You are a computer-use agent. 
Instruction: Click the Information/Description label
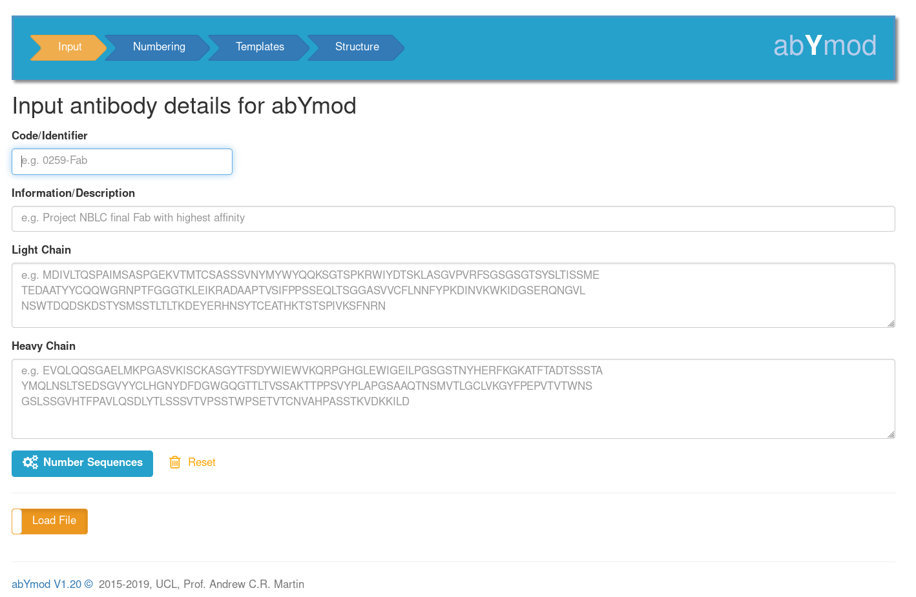(x=73, y=193)
